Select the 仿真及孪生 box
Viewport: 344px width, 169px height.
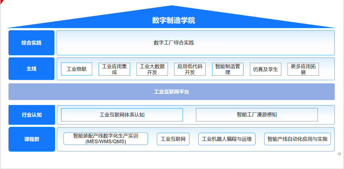(x=265, y=69)
